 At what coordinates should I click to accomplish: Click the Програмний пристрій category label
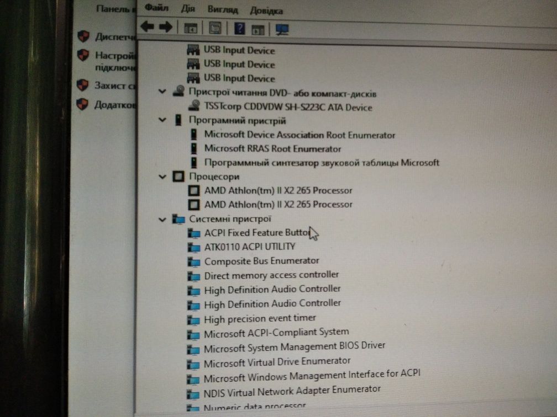click(x=237, y=120)
